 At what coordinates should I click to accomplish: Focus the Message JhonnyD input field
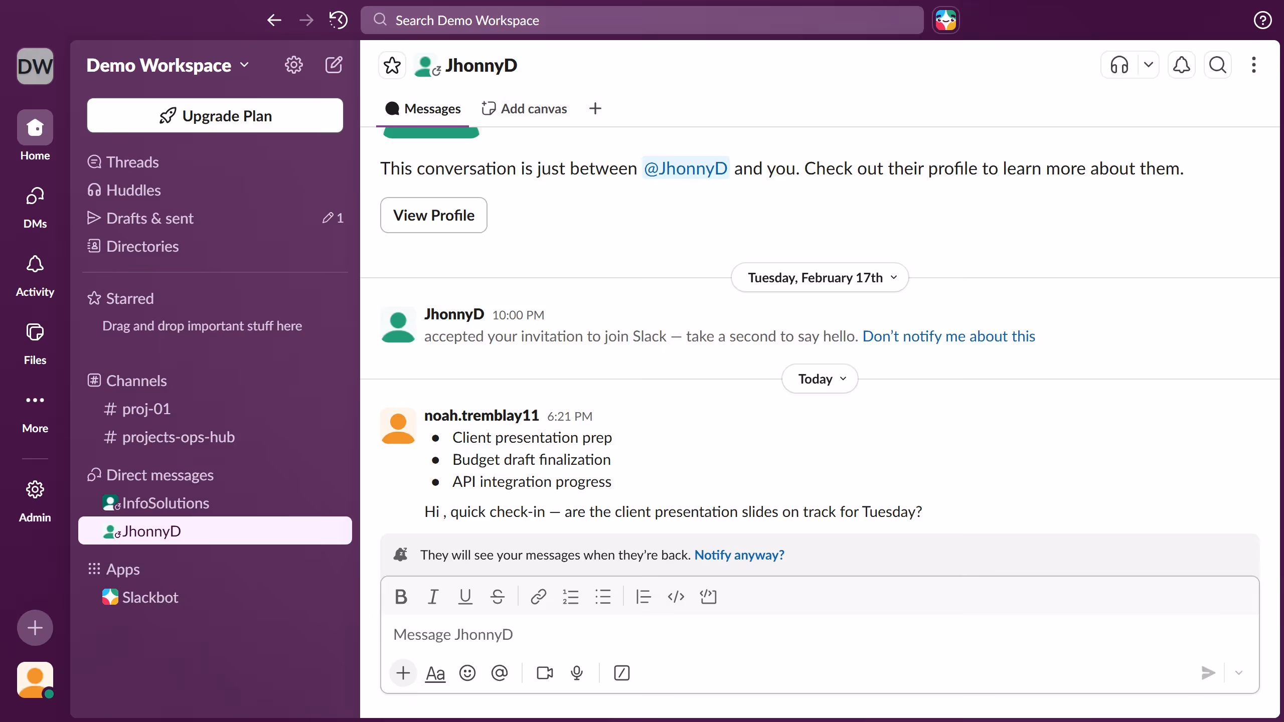(820, 634)
